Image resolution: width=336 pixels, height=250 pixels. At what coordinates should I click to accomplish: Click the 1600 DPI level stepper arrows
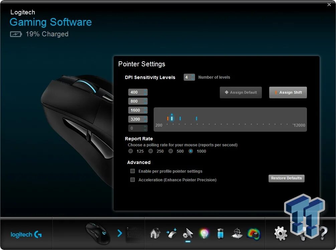pyautogui.click(x=145, y=110)
